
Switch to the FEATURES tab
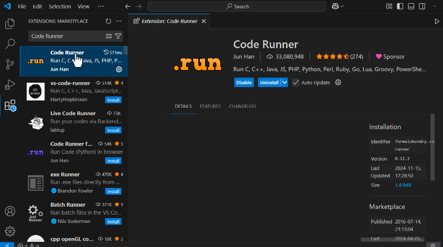pyautogui.click(x=210, y=106)
